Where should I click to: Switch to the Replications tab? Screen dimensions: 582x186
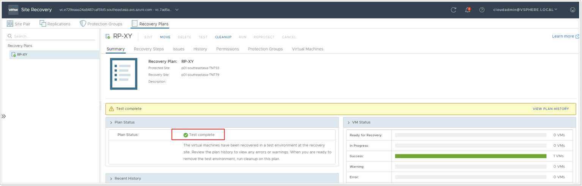coord(55,24)
